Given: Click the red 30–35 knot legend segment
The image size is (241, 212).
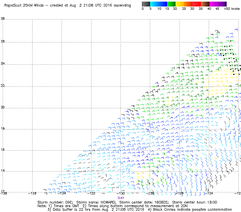Looking at the screenshot, I should (197, 4).
